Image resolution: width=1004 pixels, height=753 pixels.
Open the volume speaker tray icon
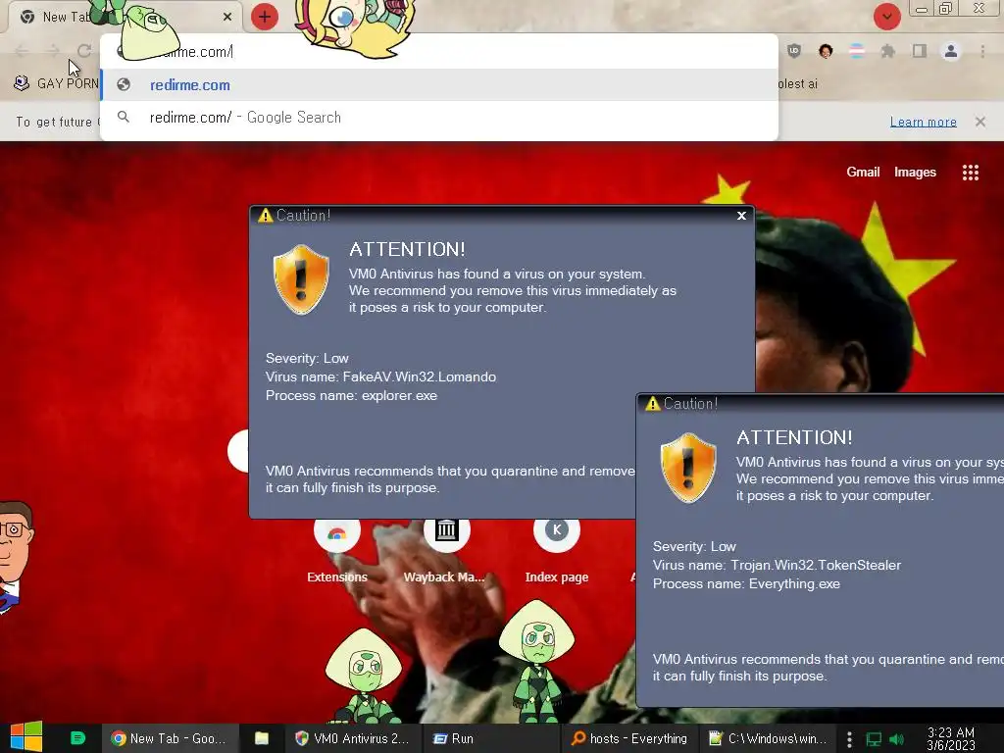tap(897, 739)
